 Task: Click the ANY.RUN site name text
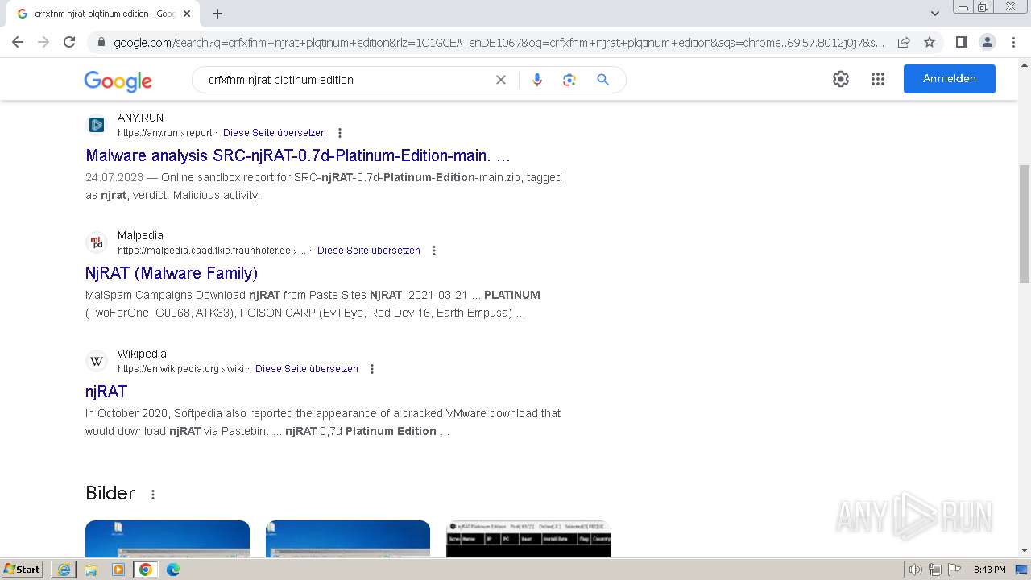(140, 118)
